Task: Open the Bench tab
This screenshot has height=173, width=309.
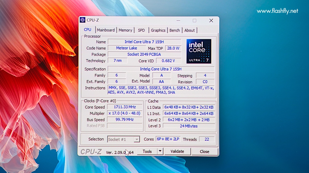Action: tap(174, 30)
